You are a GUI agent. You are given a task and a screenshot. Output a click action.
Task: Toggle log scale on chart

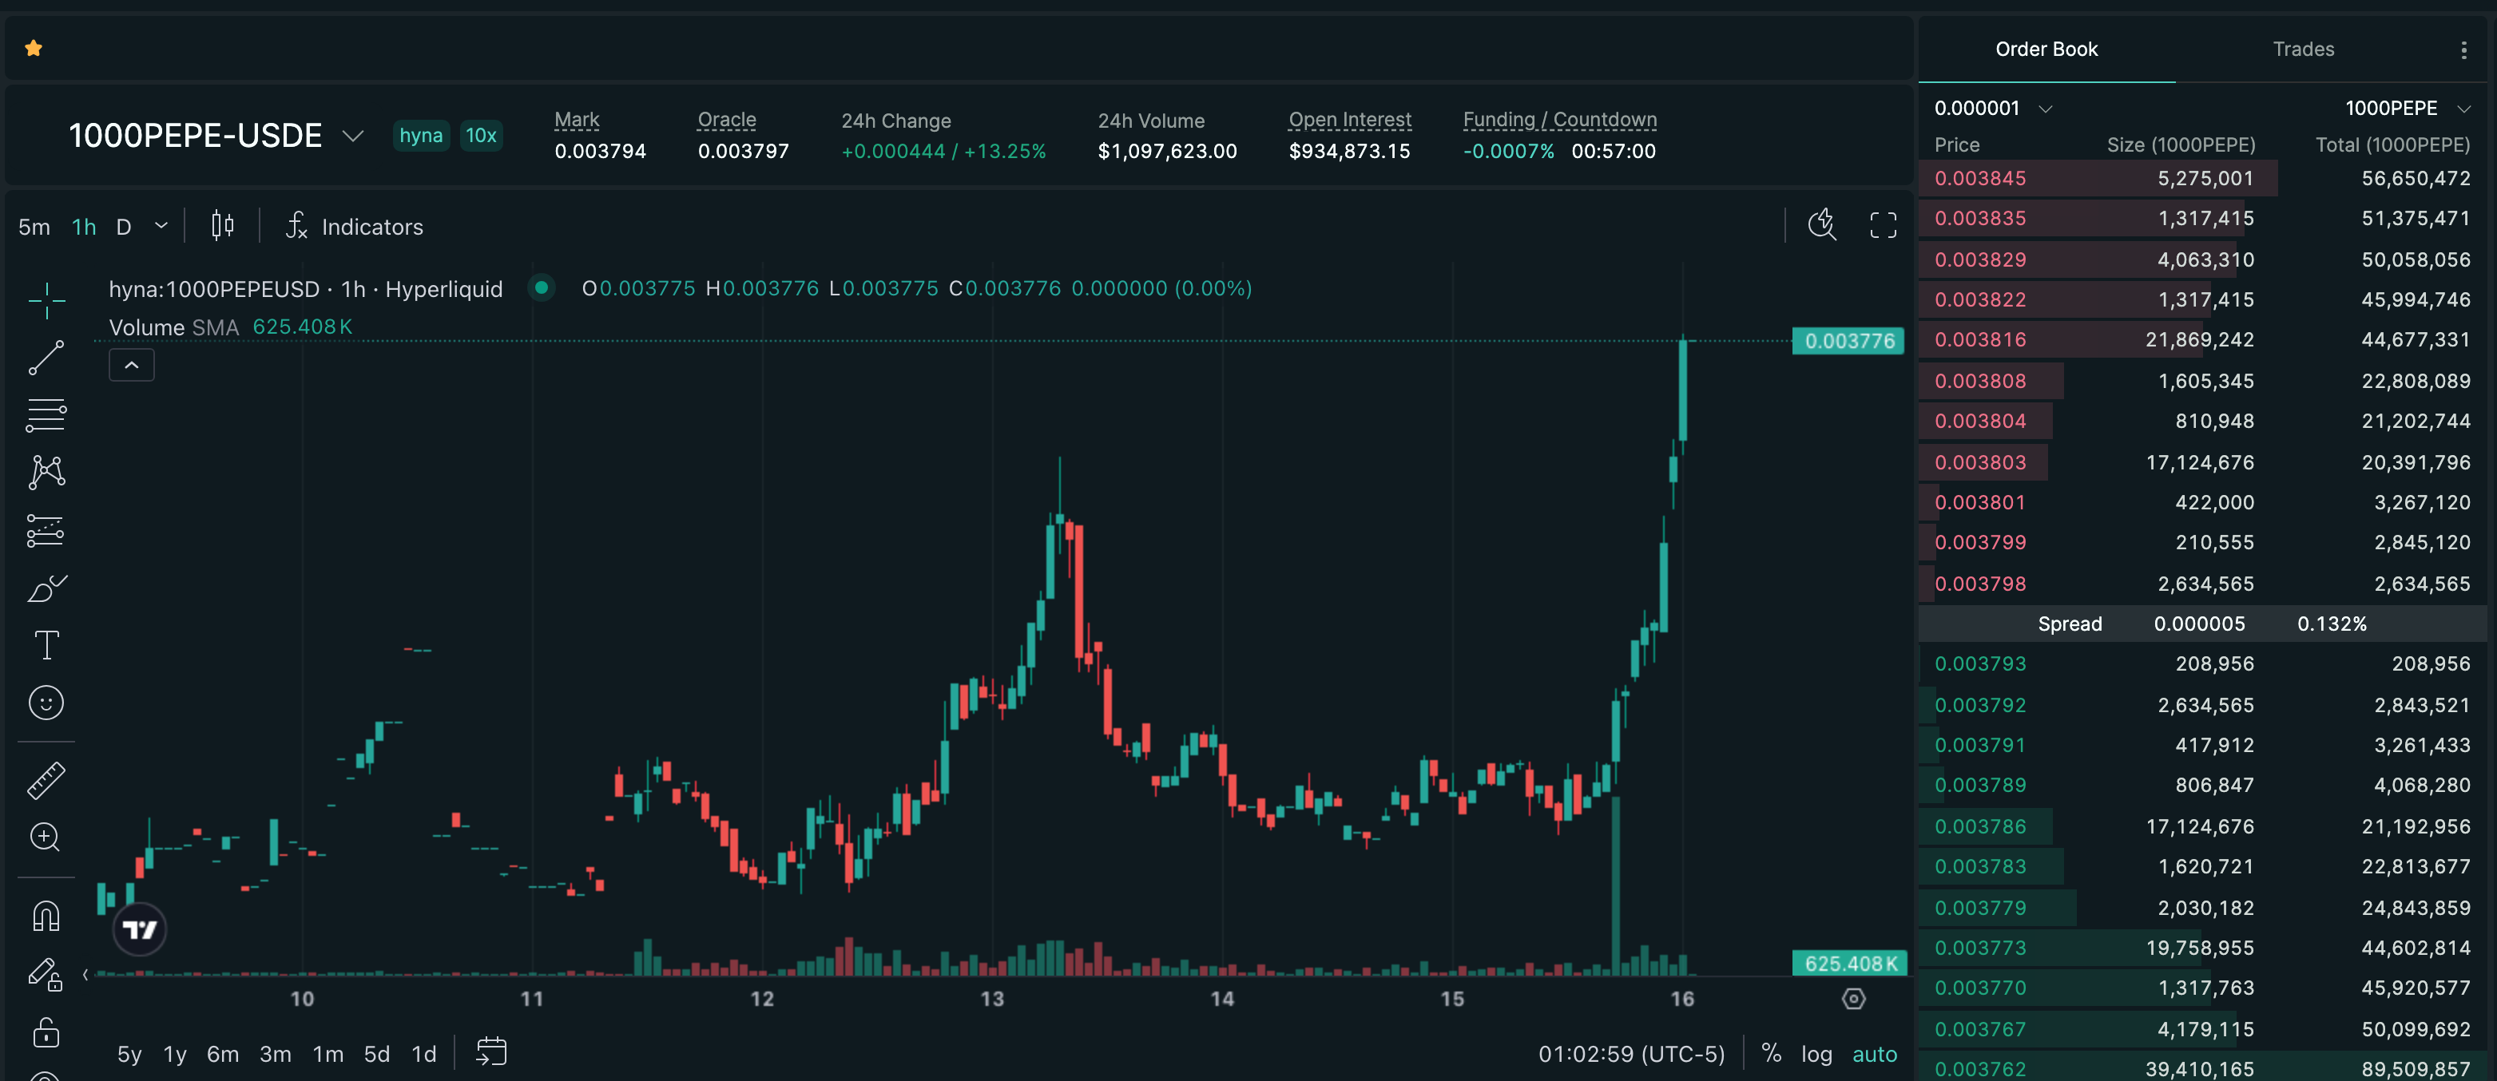click(x=1816, y=1054)
